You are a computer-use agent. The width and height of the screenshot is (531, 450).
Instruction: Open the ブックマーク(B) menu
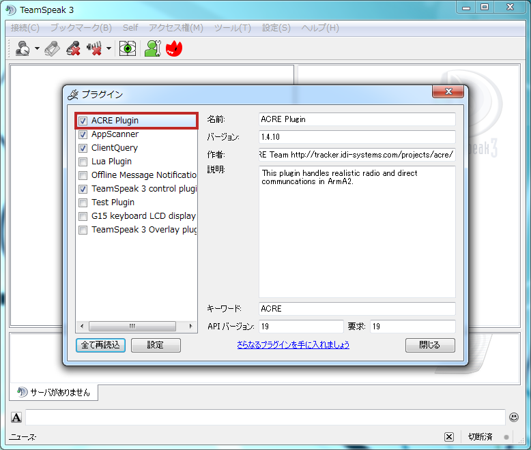click(81, 28)
